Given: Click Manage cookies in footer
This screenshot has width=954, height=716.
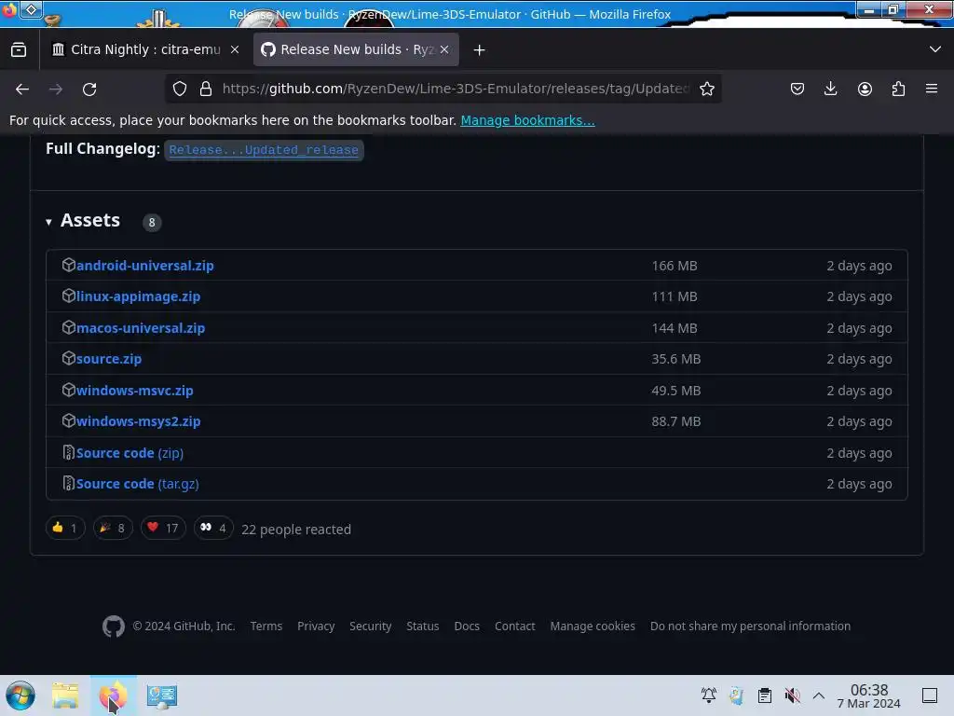Looking at the screenshot, I should (593, 626).
